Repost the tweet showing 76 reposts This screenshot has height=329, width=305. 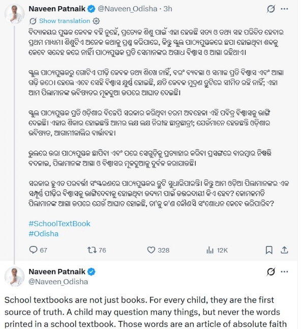(x=91, y=250)
